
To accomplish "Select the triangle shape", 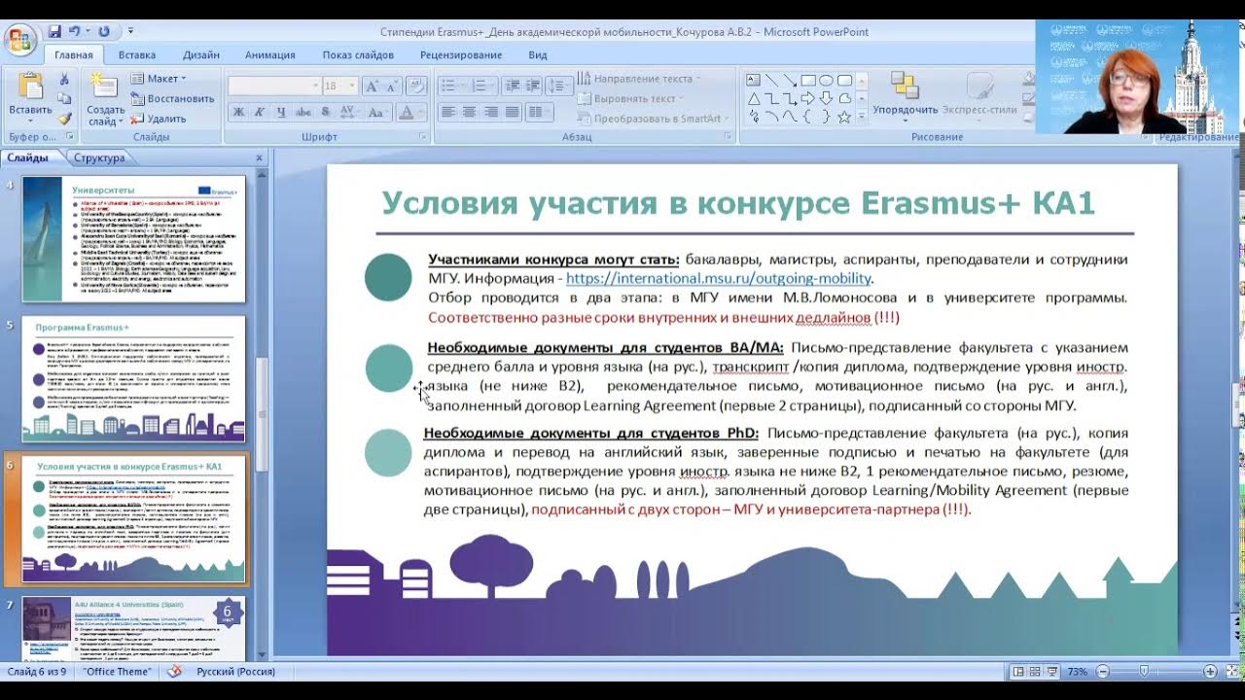I will [752, 99].
